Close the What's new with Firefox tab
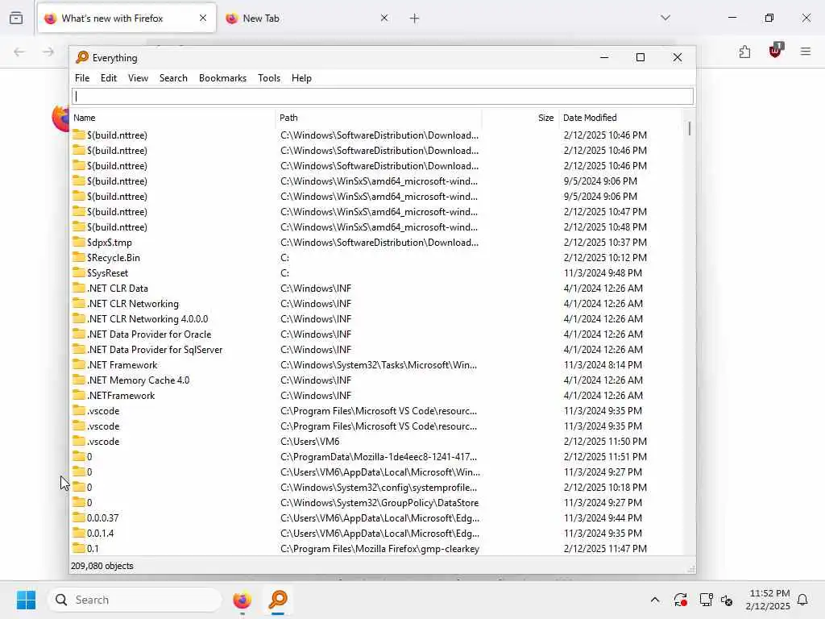This screenshot has width=825, height=619. click(x=203, y=18)
